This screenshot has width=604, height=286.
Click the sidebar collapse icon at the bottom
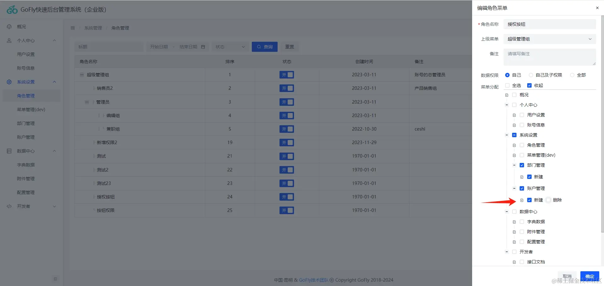55,279
